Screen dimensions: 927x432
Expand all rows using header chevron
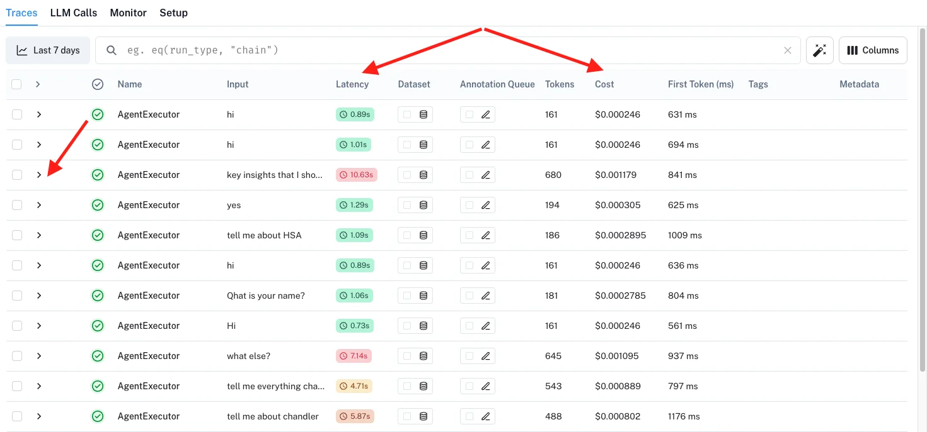click(x=38, y=84)
